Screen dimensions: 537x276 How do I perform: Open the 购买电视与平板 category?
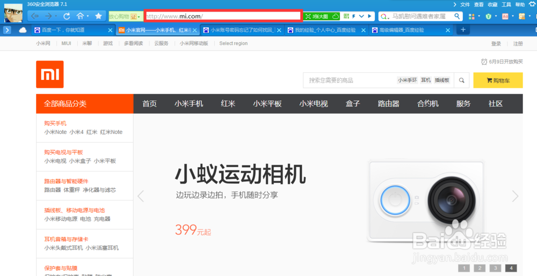tap(64, 152)
